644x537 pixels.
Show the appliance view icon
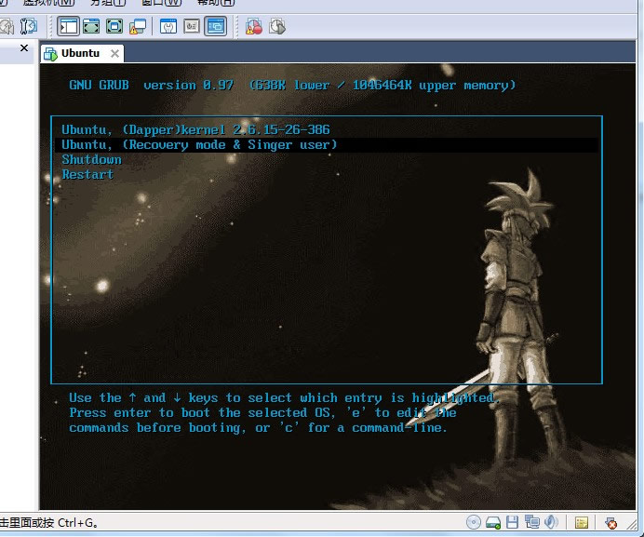[x=192, y=27]
